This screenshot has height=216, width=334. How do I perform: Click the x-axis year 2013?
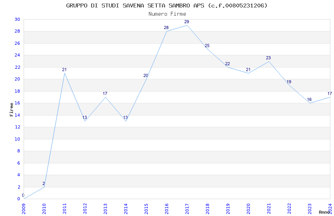click(x=105, y=209)
